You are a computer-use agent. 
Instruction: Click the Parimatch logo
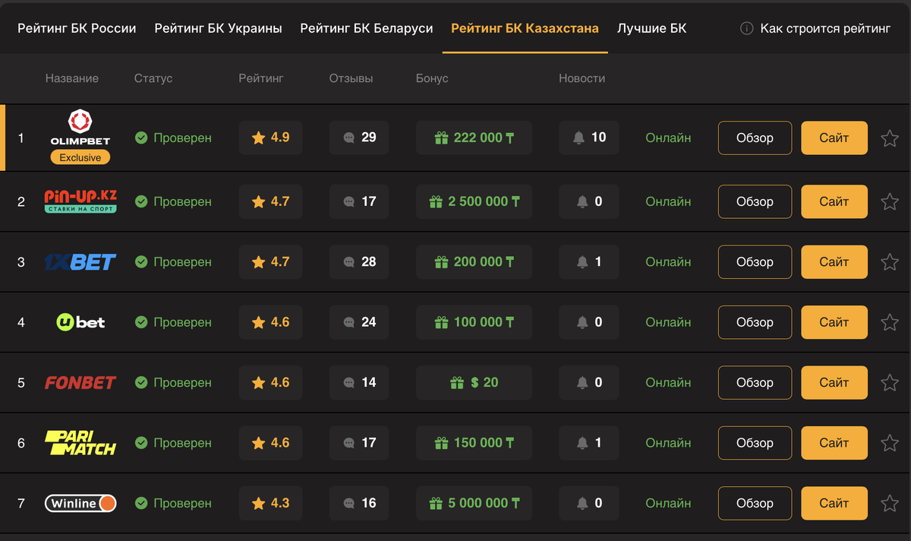click(80, 443)
